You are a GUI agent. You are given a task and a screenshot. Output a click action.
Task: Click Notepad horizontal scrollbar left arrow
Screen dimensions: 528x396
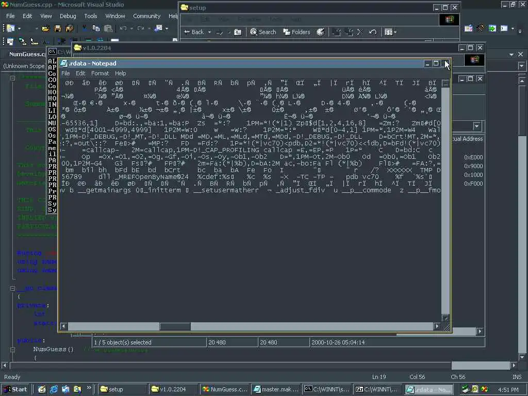pyautogui.click(x=63, y=326)
